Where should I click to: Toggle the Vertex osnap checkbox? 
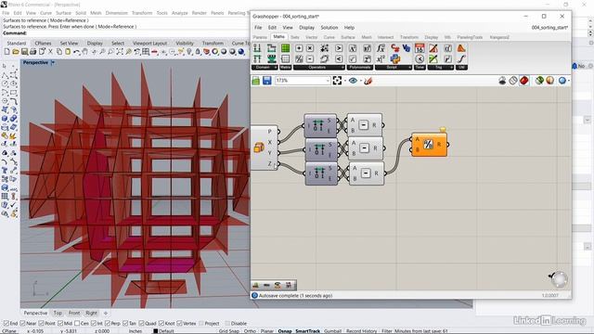[179, 324]
